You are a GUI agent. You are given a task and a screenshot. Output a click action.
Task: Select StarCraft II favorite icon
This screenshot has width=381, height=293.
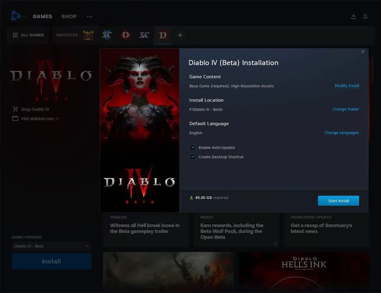tap(107, 35)
